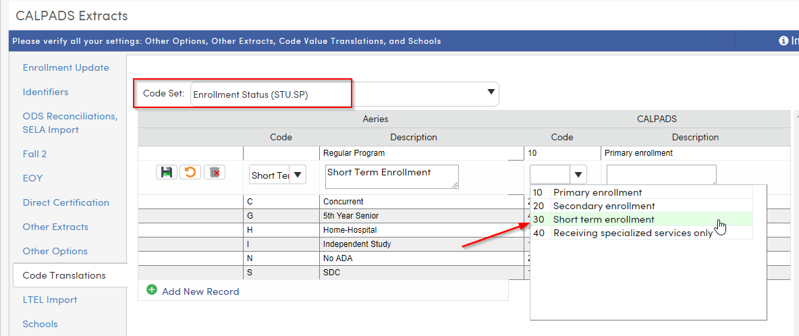Go to the Schools tab
This screenshot has height=336, width=799.
[x=40, y=325]
